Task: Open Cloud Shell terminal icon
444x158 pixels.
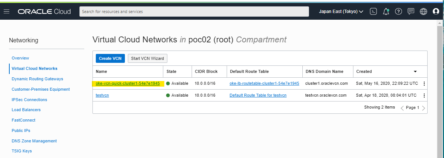Action: click(374, 12)
